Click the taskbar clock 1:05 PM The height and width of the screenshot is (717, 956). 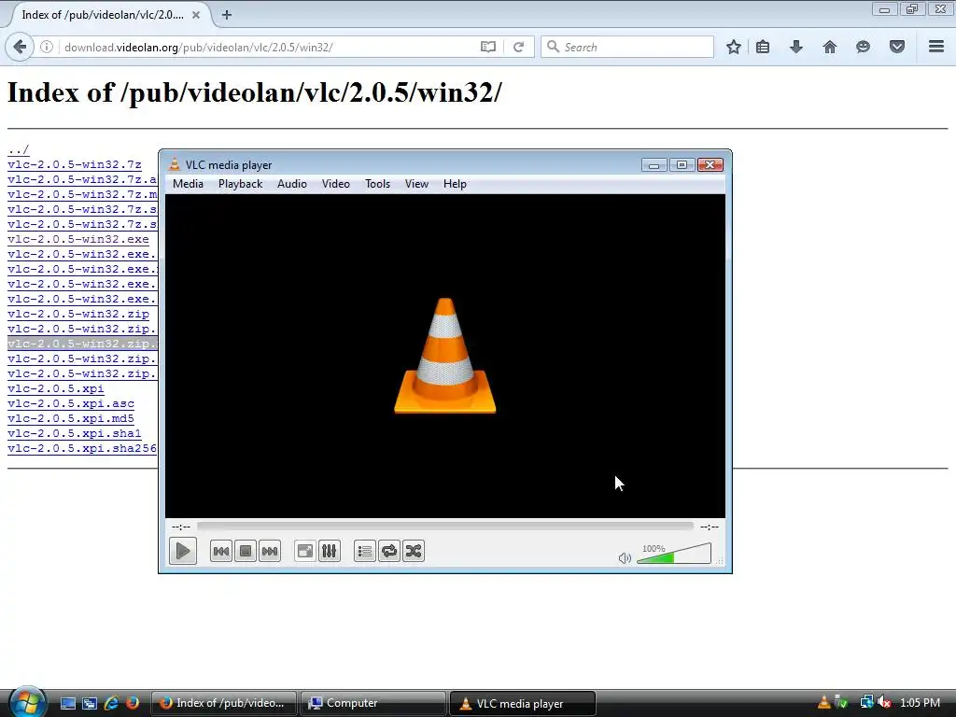pyautogui.click(x=920, y=702)
